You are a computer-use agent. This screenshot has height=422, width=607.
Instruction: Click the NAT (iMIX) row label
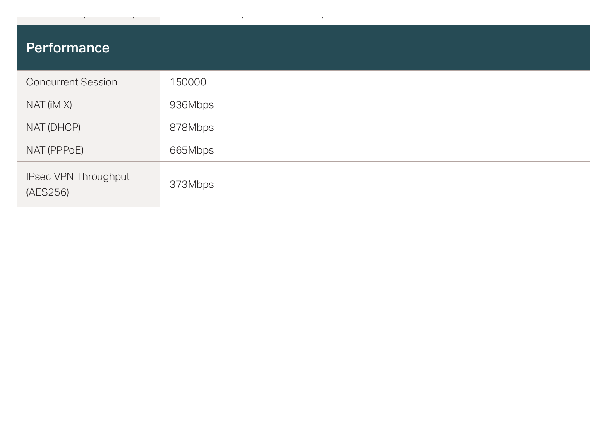click(49, 104)
